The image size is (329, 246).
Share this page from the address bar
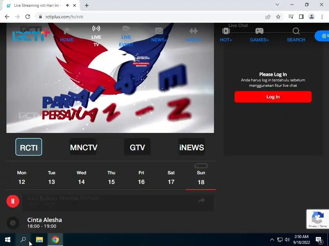click(268, 17)
